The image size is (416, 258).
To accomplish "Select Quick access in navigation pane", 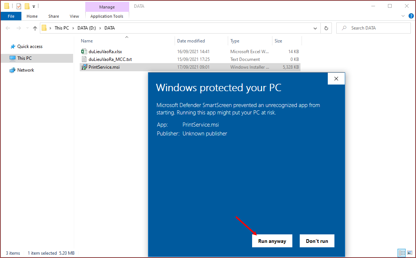I will click(x=30, y=47).
